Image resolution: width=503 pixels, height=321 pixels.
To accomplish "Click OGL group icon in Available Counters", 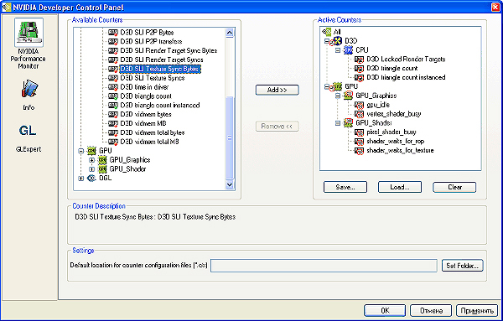I will click(91, 178).
